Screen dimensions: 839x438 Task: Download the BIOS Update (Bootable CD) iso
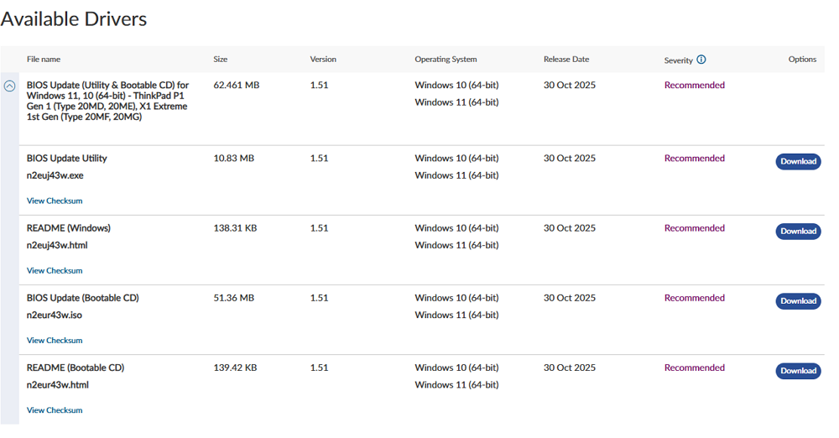click(798, 301)
